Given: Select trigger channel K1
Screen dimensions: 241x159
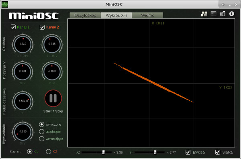Looking at the screenshot, I should pos(29,152).
